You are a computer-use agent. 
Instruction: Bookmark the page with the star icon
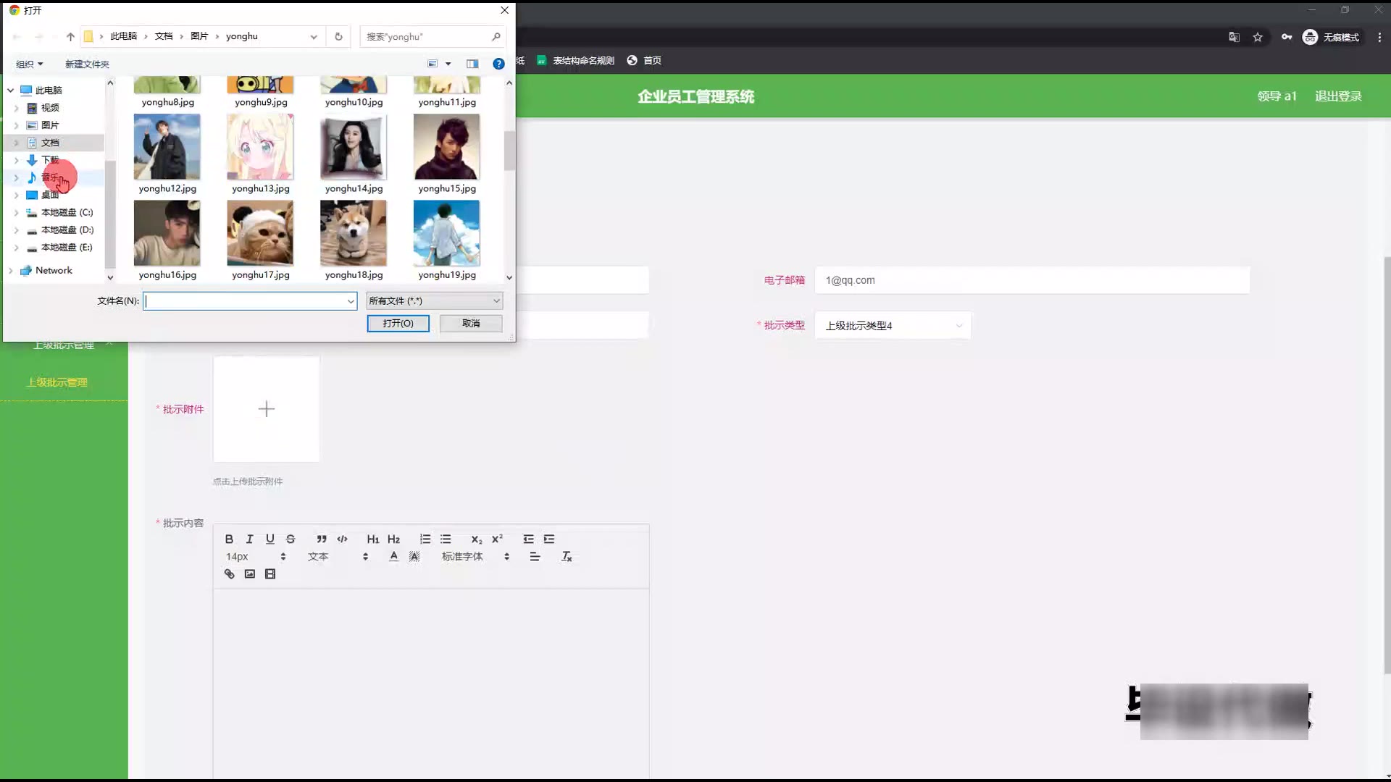click(1258, 37)
